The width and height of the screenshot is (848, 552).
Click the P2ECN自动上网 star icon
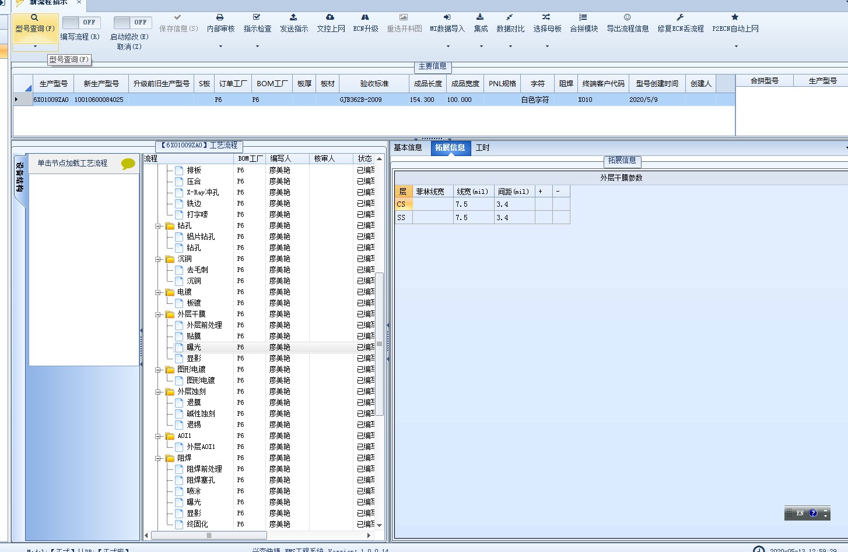pos(735,17)
